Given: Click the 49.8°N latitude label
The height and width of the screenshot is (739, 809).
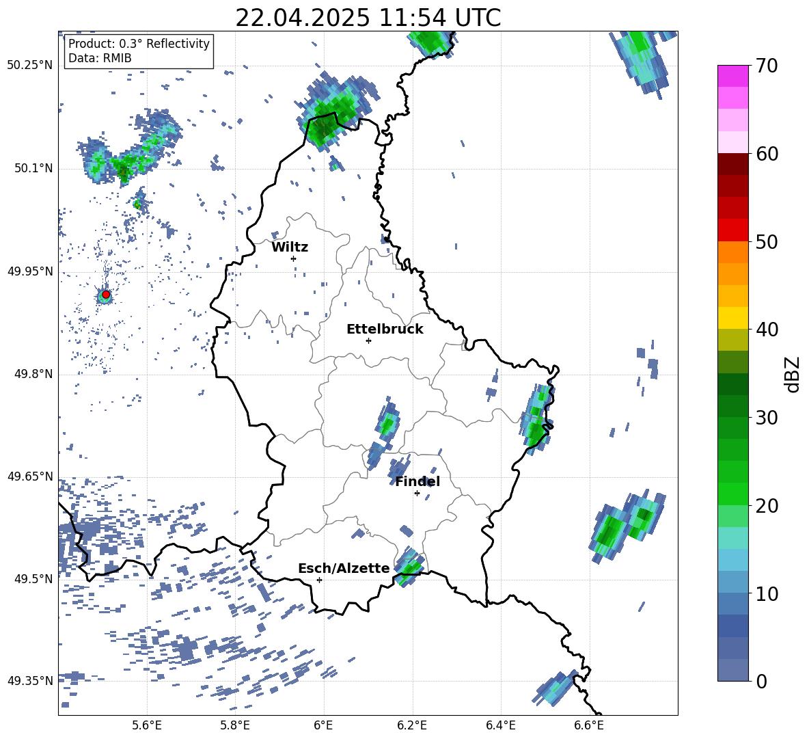Looking at the screenshot, I should click(33, 374).
